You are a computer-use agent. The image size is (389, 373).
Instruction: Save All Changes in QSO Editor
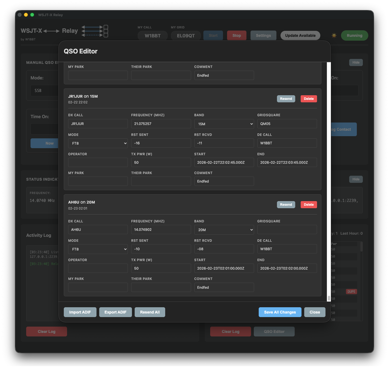(280, 312)
